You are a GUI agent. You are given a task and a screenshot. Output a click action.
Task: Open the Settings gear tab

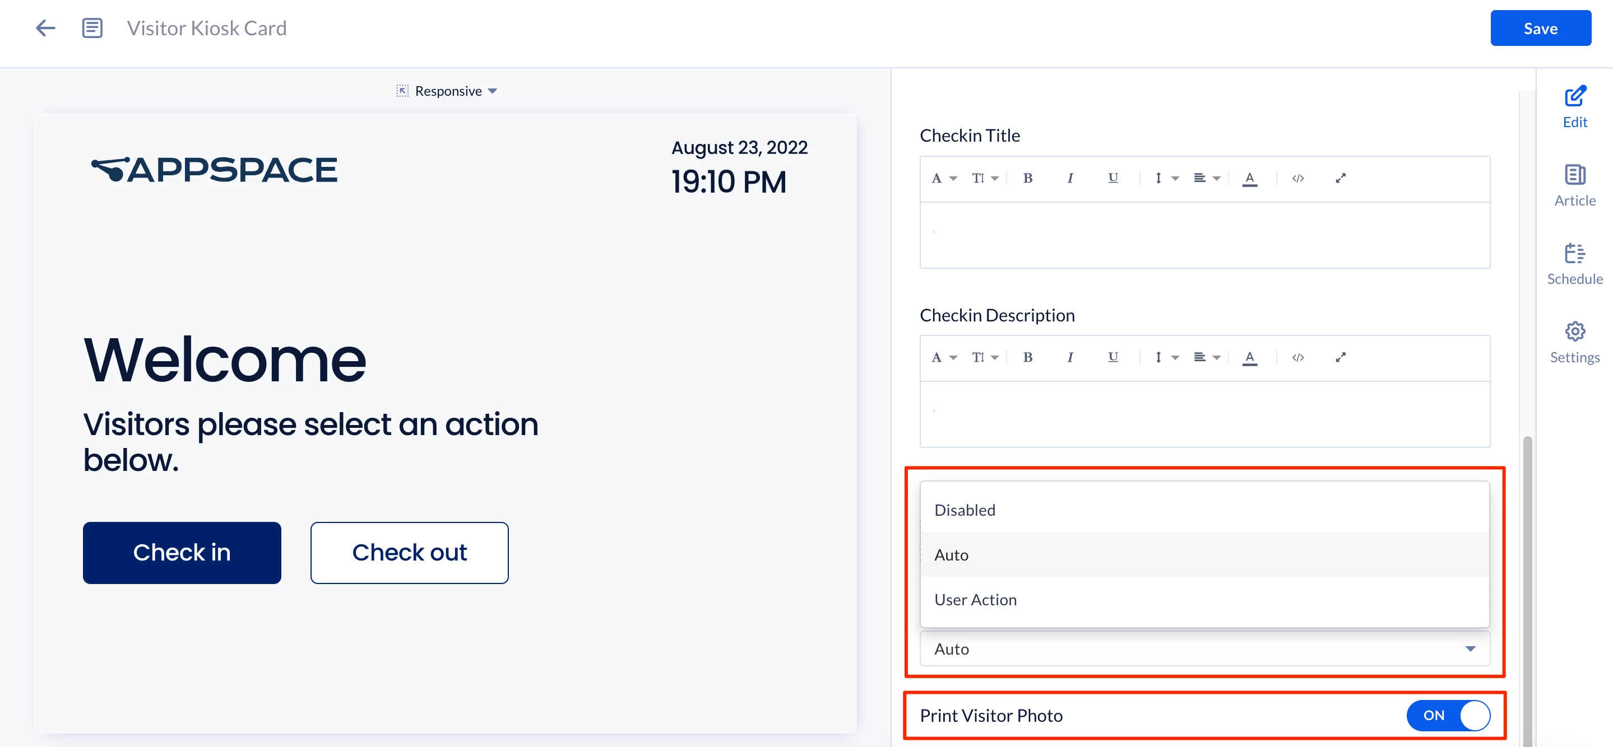(1574, 342)
